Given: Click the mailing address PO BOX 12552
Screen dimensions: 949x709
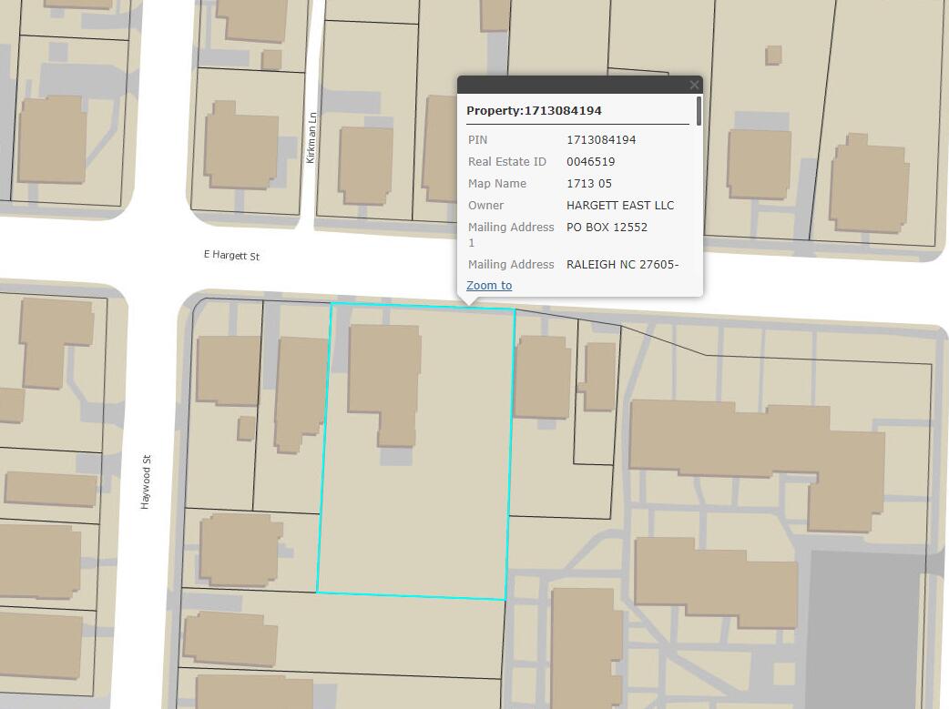Looking at the screenshot, I should [607, 228].
